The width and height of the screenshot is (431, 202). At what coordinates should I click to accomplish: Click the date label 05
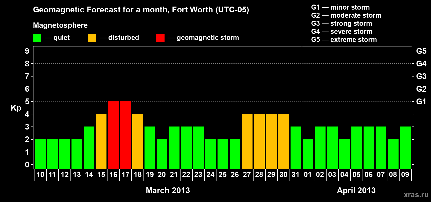[x=357, y=174]
